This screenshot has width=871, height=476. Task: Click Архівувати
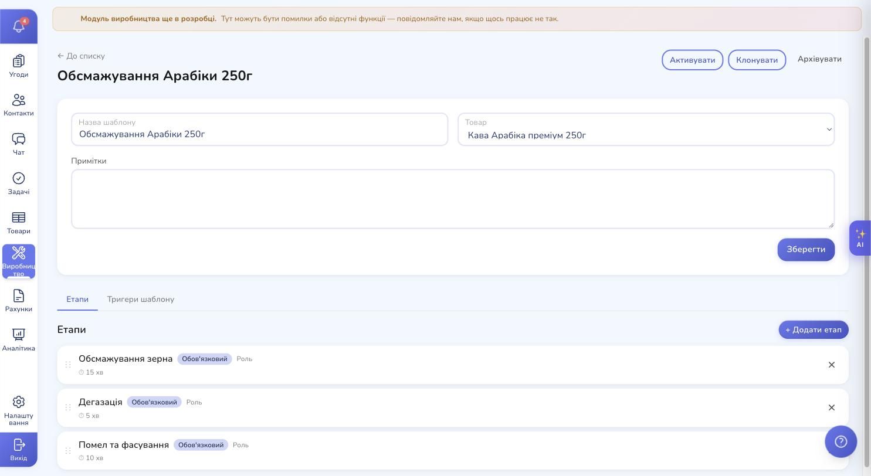[819, 59]
